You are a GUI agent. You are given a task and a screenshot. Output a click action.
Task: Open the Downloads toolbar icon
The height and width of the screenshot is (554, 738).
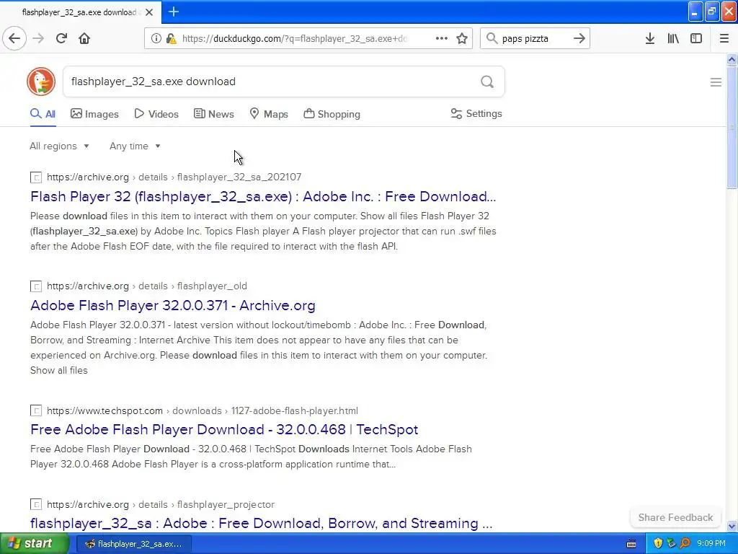[x=650, y=38]
